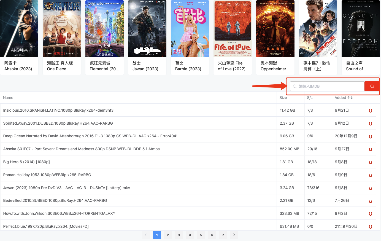Click magnet icon for Roman.Holiday.1953 row

[371, 175]
